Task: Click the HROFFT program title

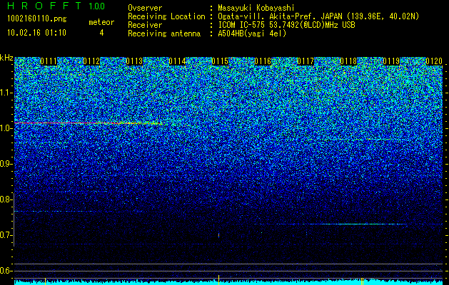Action: pyautogui.click(x=44, y=6)
